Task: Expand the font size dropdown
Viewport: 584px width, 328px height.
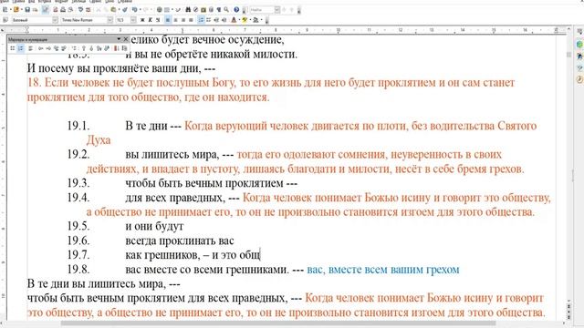Action: coord(133,20)
